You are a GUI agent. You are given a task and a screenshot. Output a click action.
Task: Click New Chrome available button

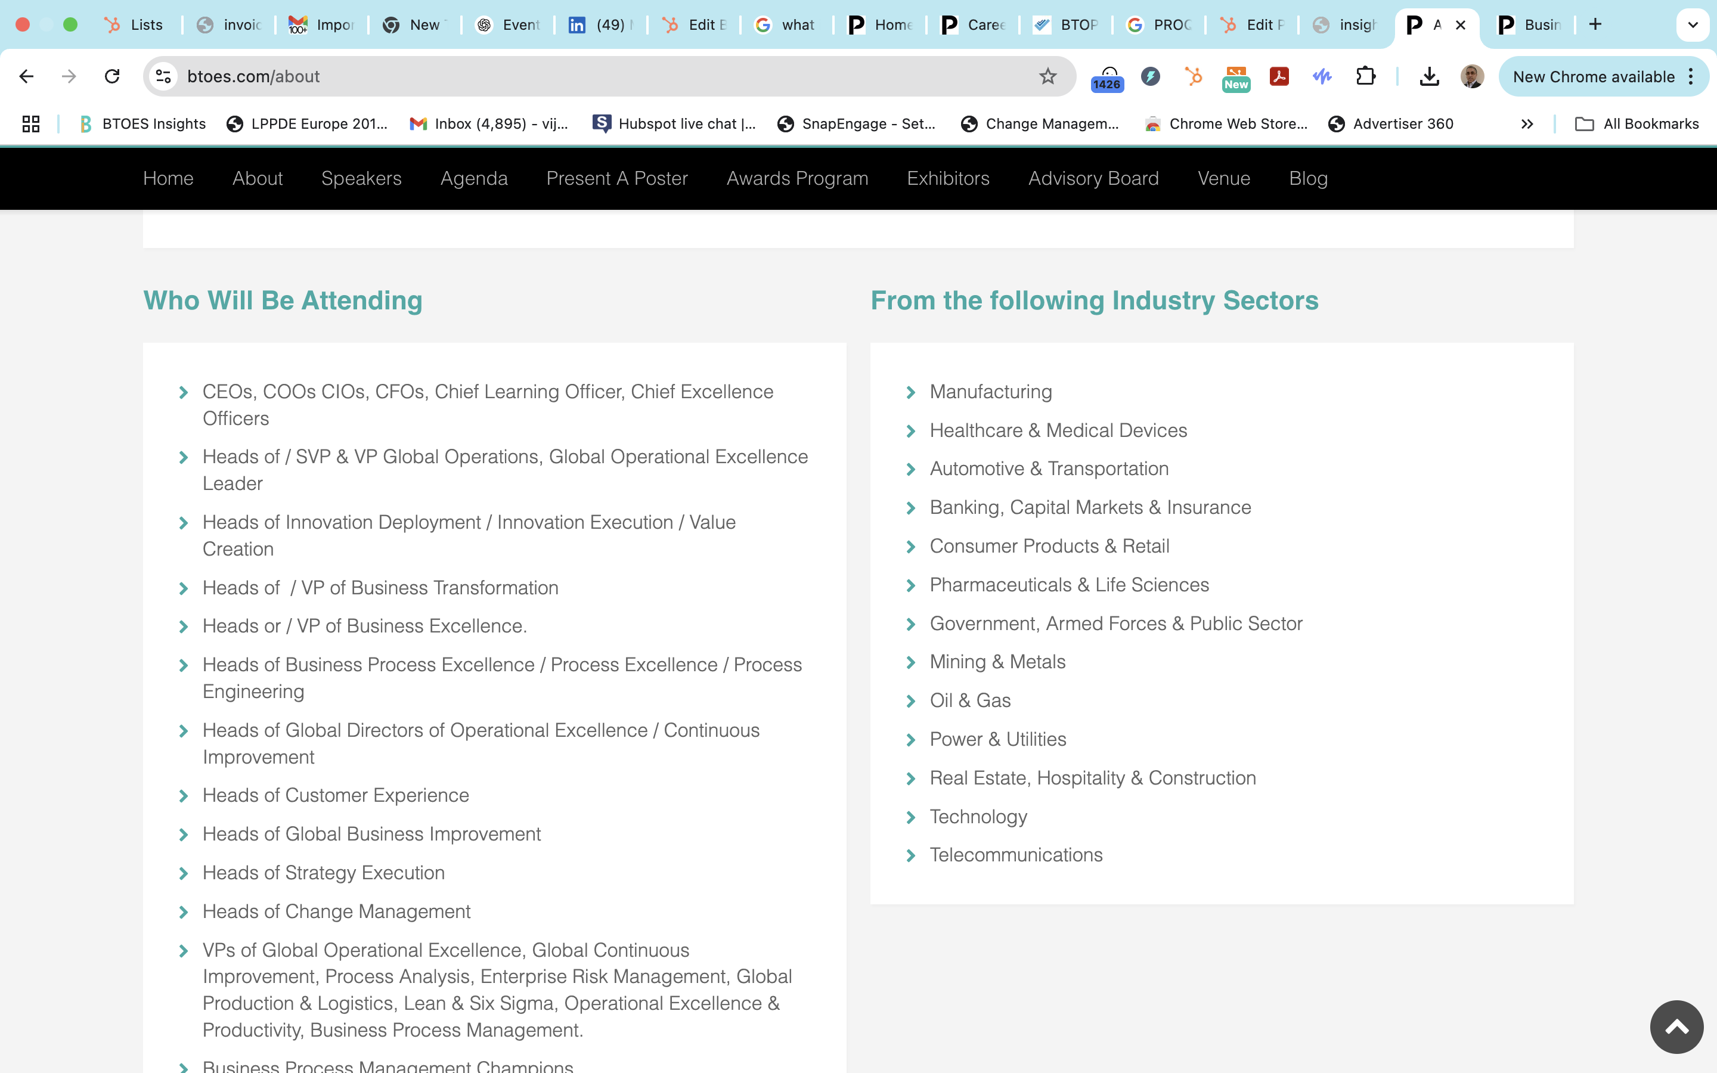1593,77
